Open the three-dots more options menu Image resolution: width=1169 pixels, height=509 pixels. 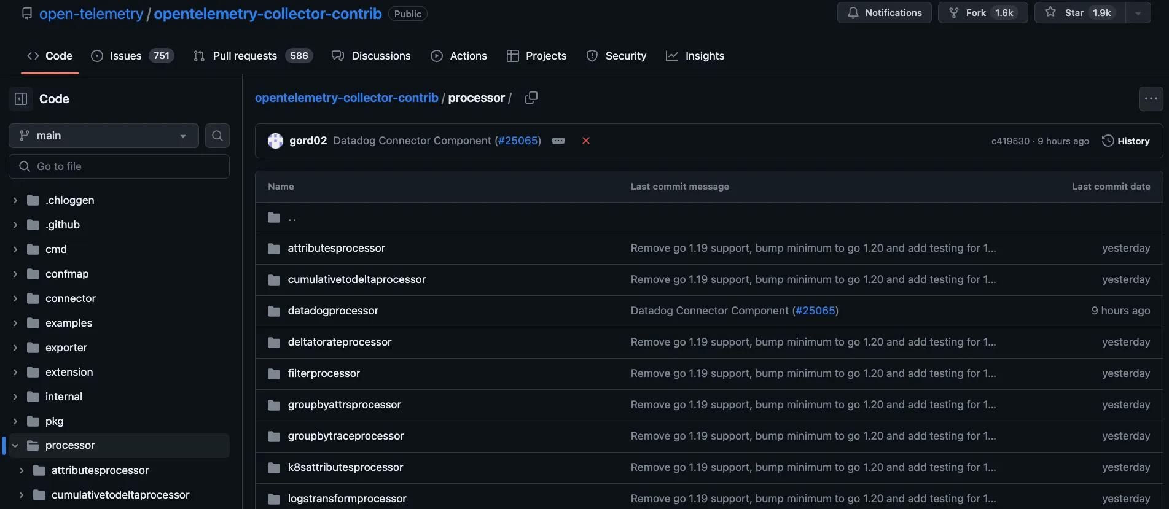(x=1151, y=98)
